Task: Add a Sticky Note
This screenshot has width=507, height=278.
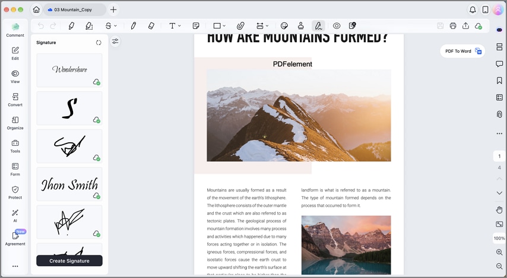Action: 196,26
